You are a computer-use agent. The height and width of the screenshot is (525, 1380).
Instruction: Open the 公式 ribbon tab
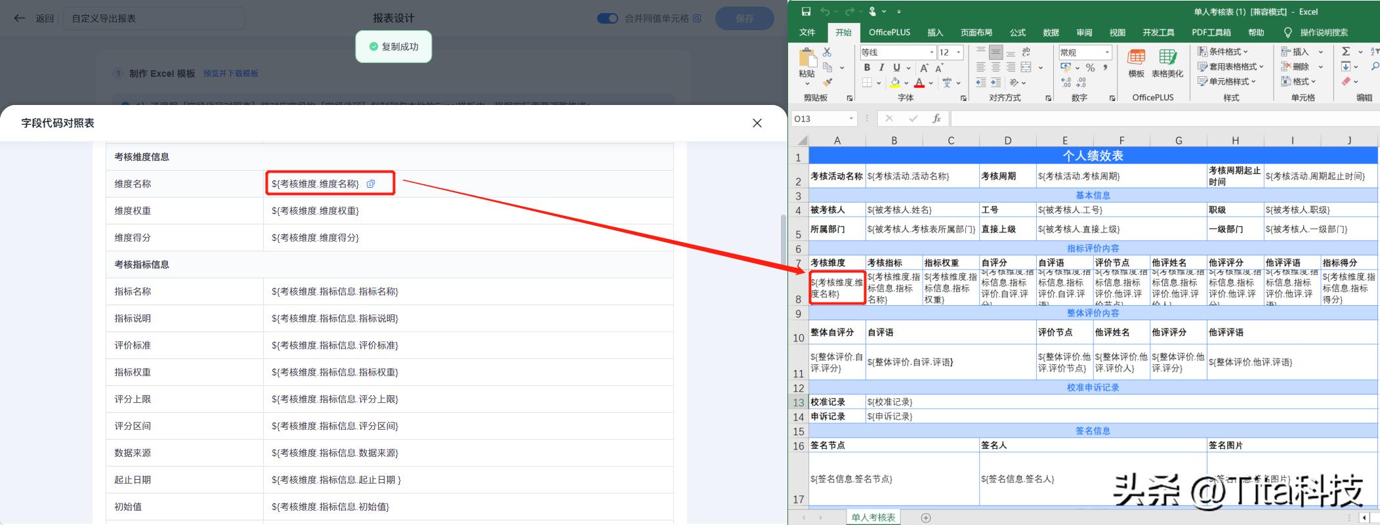point(1018,32)
